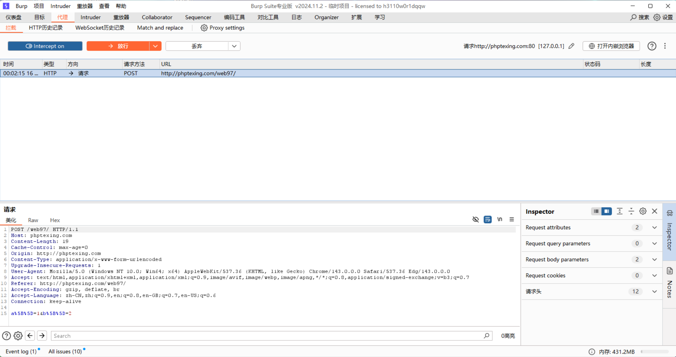Click the 打开内嵌浏览器 button

(611, 46)
